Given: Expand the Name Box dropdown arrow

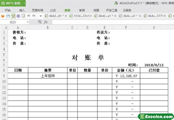Looking at the screenshot, I should (28, 22).
